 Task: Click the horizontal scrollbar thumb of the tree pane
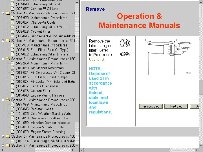[x=19, y=150]
